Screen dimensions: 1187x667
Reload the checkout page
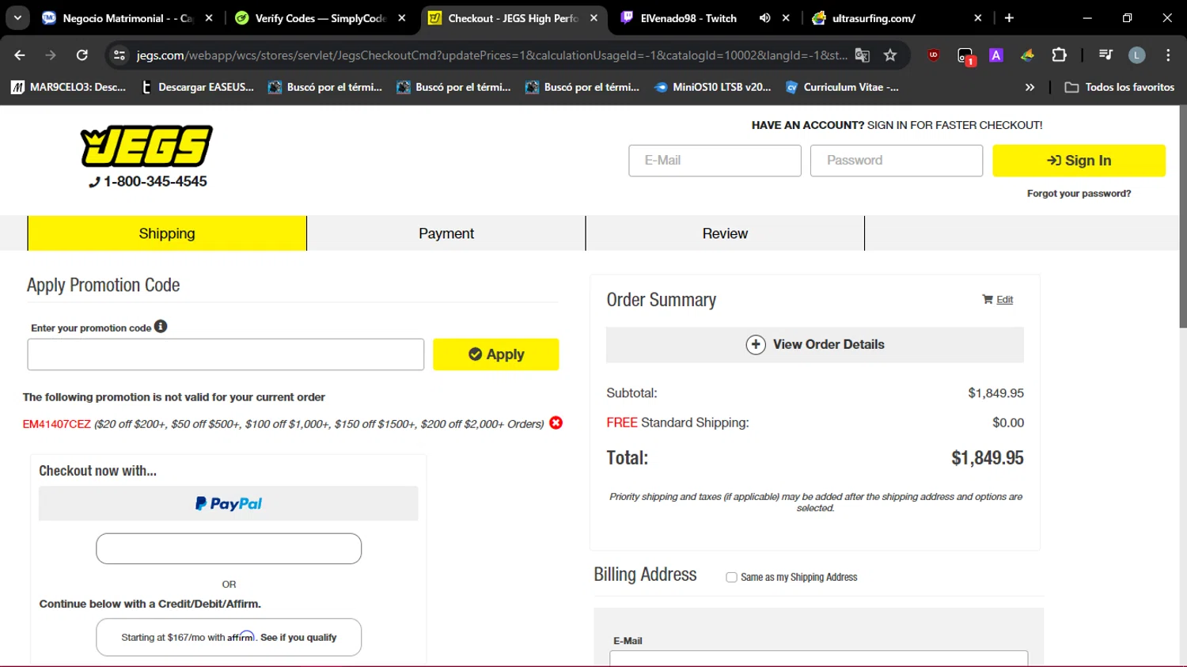82,55
